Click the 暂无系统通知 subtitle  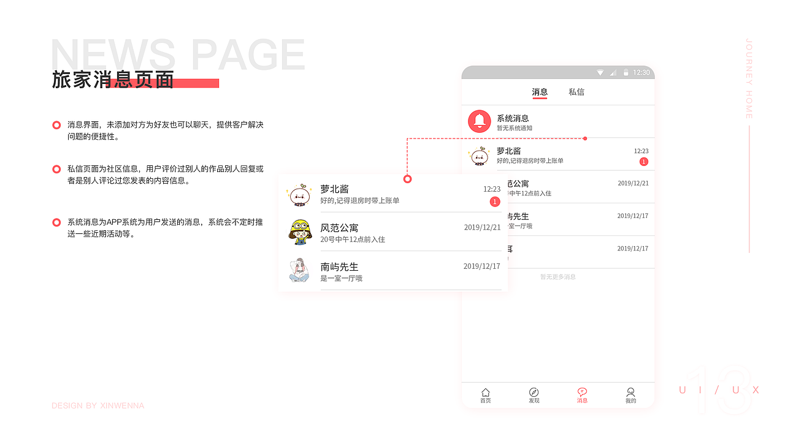coord(515,128)
